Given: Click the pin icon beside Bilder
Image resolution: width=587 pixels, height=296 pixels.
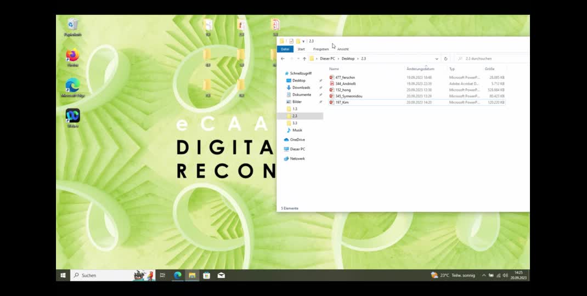Looking at the screenshot, I should [x=320, y=102].
